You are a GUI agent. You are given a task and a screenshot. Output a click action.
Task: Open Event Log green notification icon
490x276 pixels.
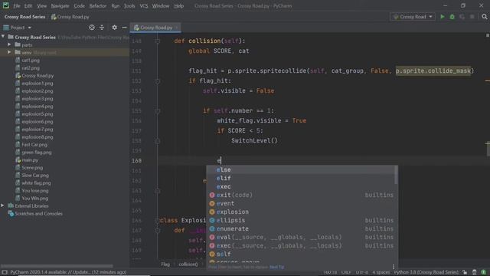pos(483,272)
